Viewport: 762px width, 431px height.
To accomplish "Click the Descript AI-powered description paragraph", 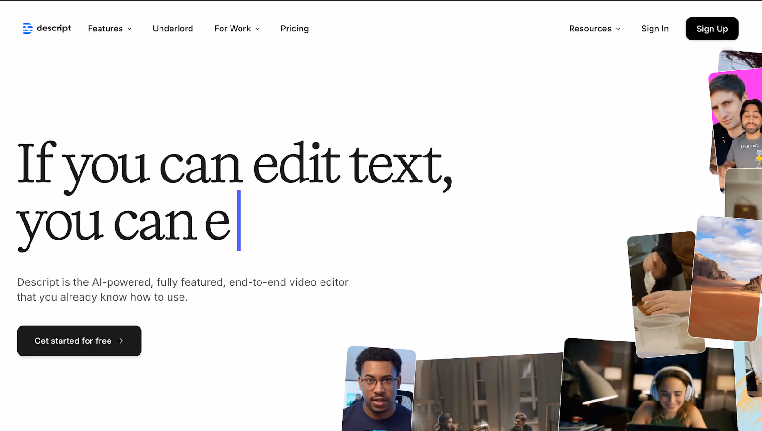I will 183,290.
